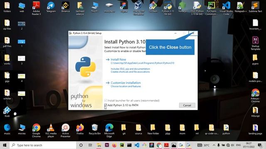Open the Windows Start menu
The height and width of the screenshot is (149, 266).
[5, 145]
